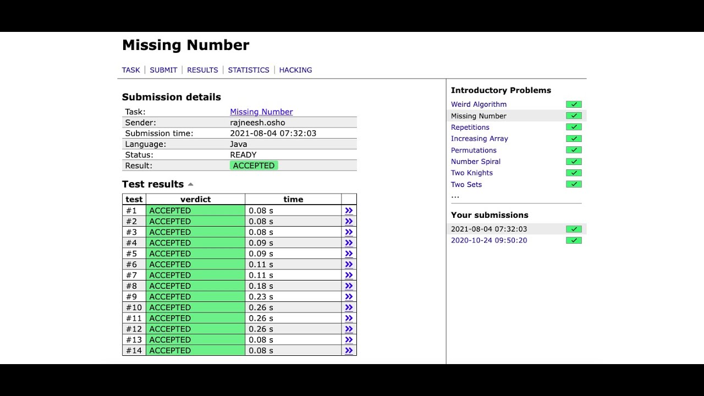The image size is (704, 396).
Task: Go to the TASK tab
Action: pos(131,70)
